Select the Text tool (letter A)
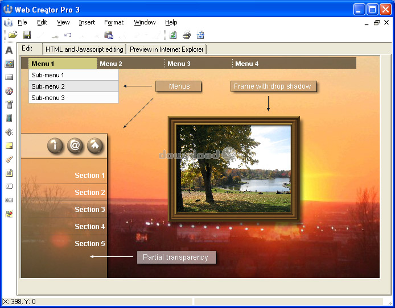This screenshot has height=308, width=395. click(9, 50)
